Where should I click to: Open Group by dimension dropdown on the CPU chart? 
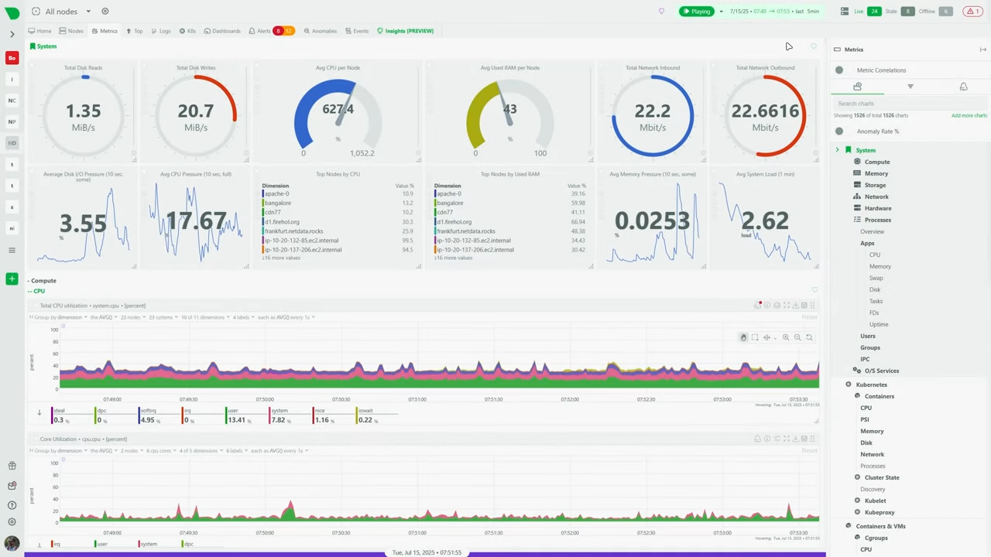(x=59, y=317)
